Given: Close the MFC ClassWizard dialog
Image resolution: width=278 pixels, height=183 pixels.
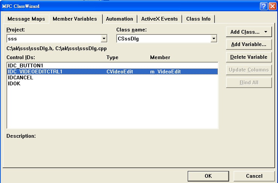Looking at the screenshot, I should (272, 6).
